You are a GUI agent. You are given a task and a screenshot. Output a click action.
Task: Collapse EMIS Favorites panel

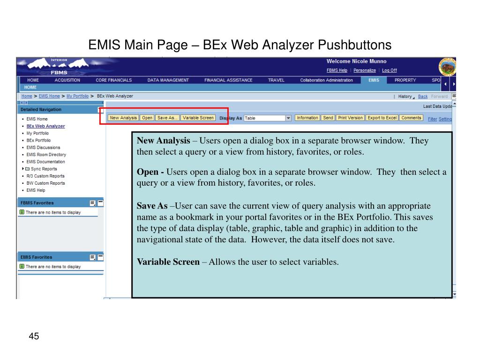coord(100,257)
